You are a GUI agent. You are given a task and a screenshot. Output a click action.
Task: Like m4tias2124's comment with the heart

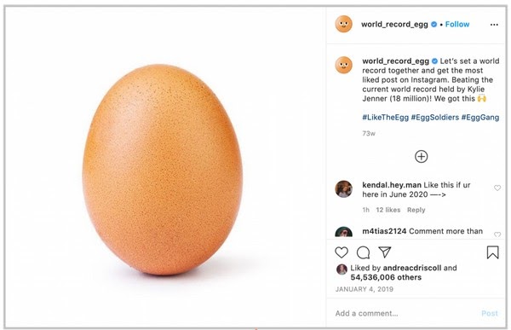click(x=497, y=234)
